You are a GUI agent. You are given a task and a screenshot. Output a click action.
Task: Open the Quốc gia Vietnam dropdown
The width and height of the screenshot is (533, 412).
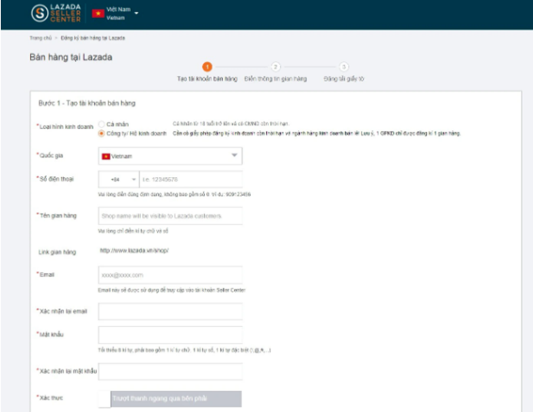(x=170, y=156)
